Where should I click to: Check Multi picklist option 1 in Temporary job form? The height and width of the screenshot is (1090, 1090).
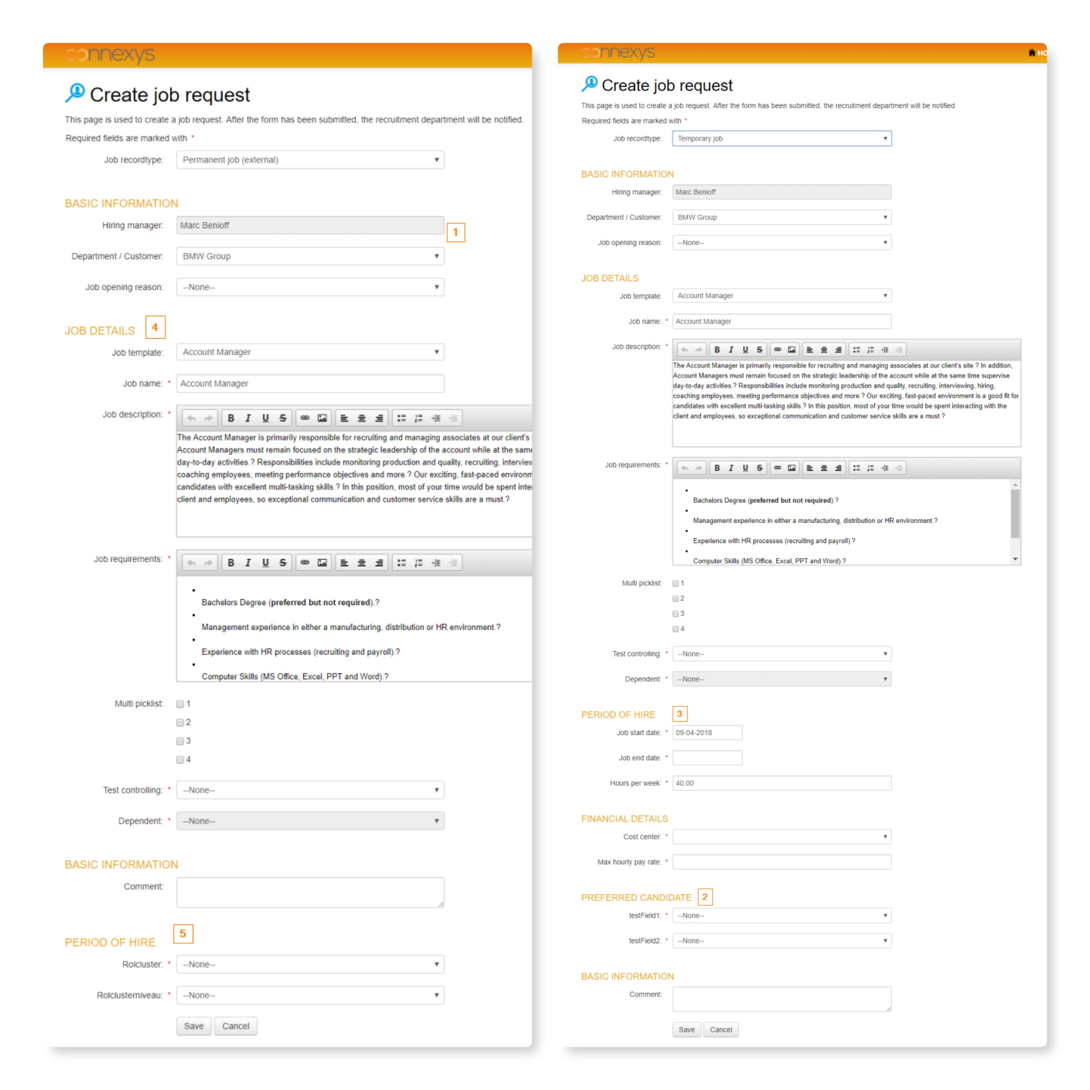click(x=675, y=583)
